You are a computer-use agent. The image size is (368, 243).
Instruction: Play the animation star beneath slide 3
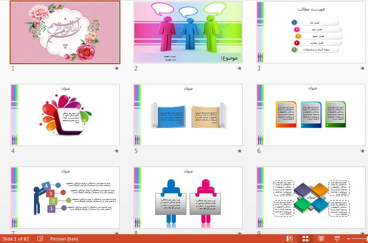[x=363, y=68]
